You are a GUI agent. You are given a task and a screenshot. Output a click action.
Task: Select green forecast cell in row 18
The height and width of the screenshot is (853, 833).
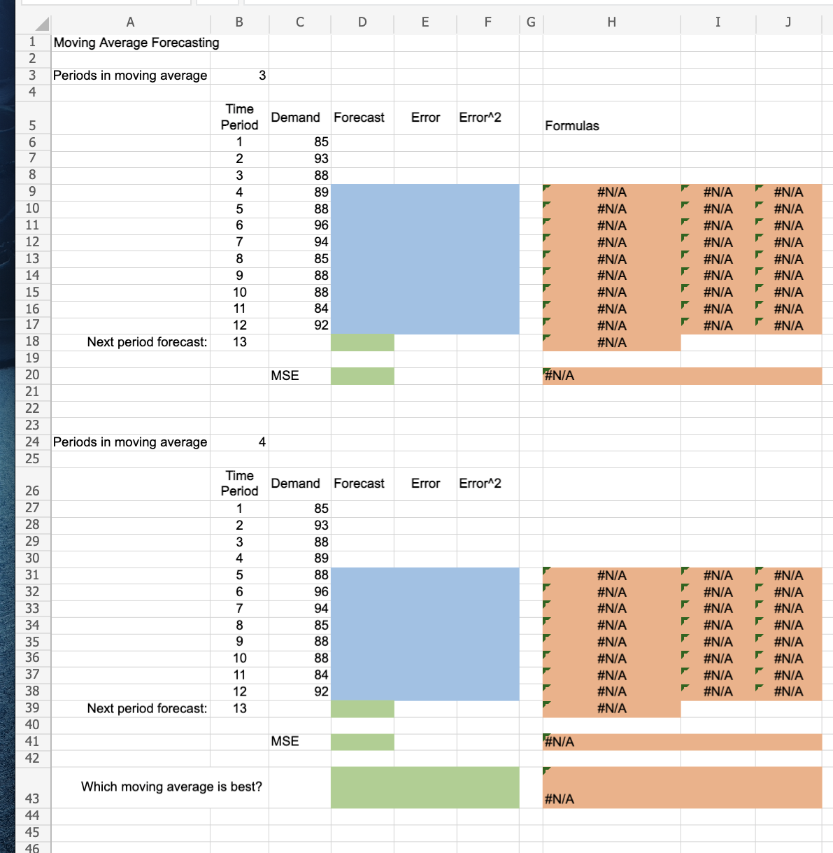[362, 342]
